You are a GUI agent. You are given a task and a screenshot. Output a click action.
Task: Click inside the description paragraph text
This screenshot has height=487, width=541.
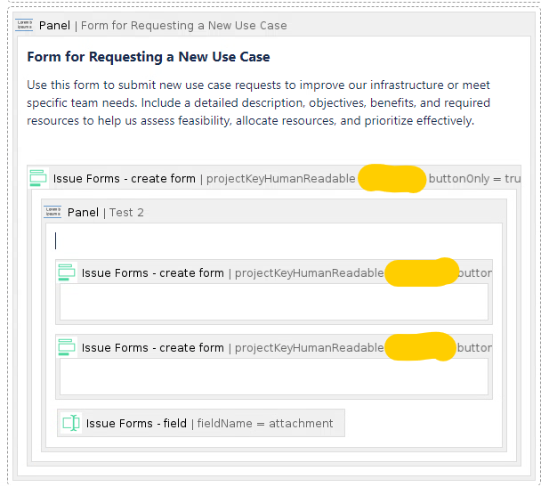click(x=258, y=103)
